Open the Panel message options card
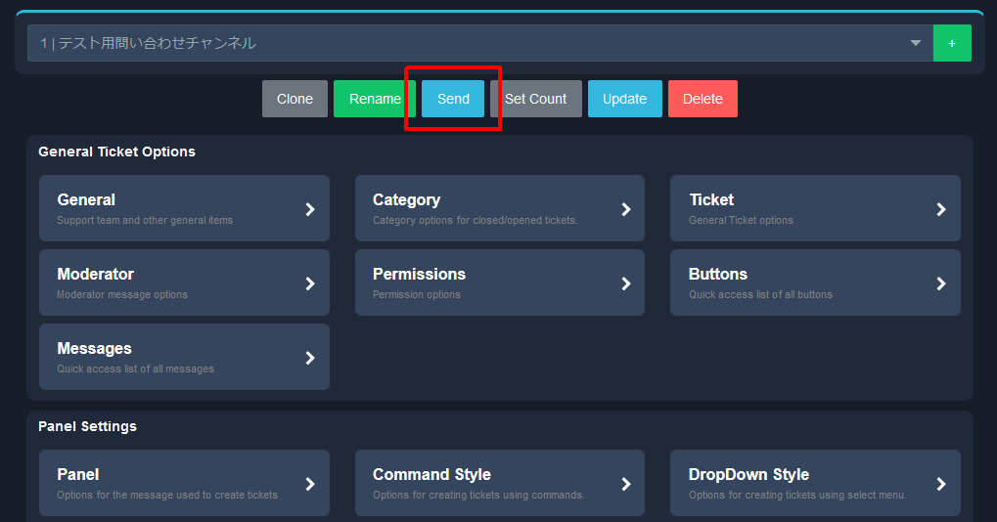Screen dimensions: 997x522 coord(184,483)
